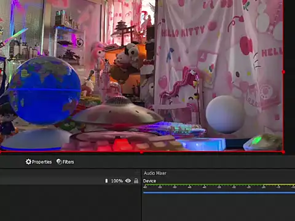Viewport: 295px width, 221px height.
Task: Click the blue Device volume slider
Action: 219,193
